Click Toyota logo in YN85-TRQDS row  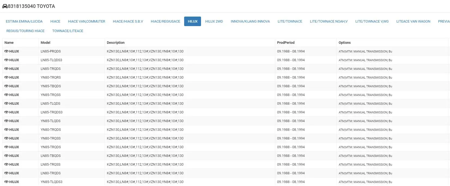tap(6, 147)
